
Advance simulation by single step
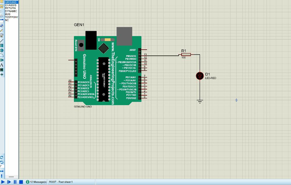pos(9,182)
